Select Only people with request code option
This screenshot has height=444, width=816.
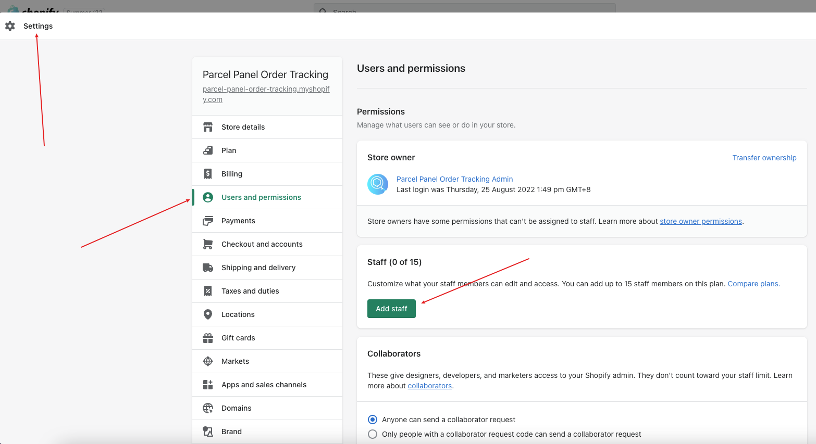click(373, 434)
